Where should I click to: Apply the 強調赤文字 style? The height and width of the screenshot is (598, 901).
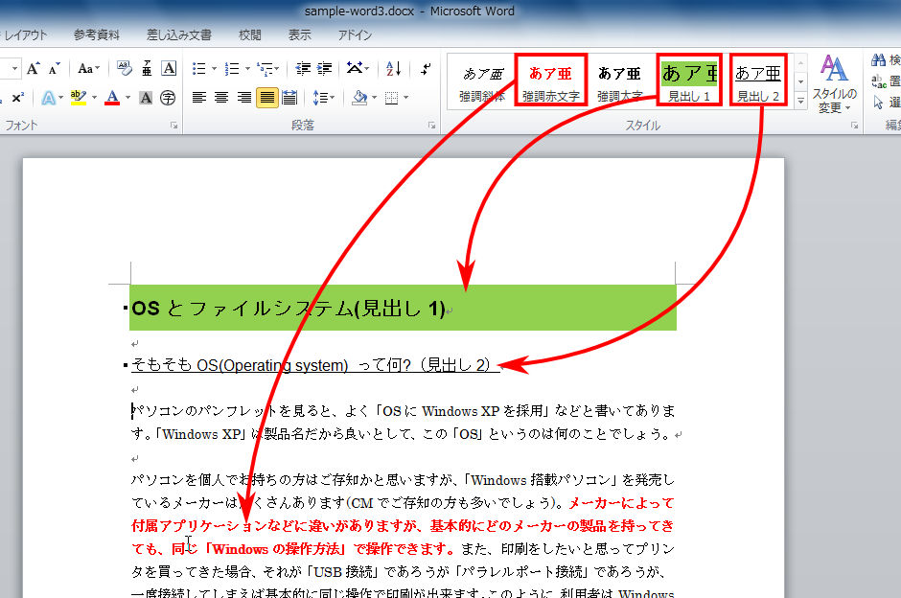[x=551, y=80]
